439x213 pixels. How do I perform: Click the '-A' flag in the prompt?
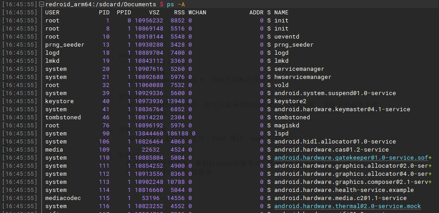pos(181,4)
